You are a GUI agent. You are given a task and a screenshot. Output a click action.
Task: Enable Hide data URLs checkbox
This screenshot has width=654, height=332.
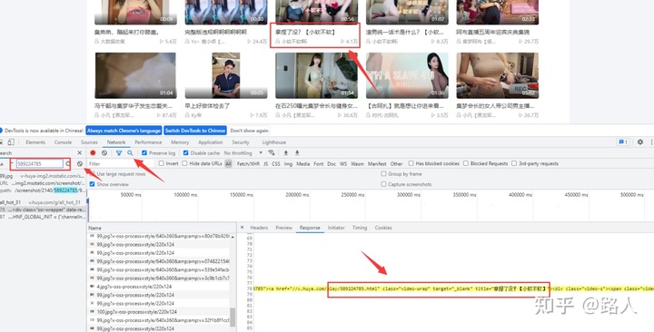click(184, 163)
